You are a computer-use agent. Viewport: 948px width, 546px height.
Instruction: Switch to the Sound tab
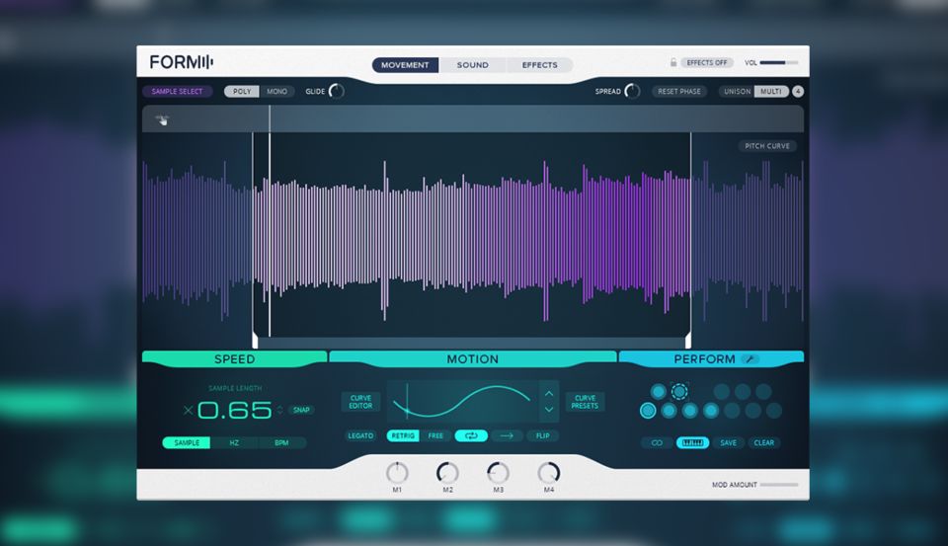[x=472, y=65]
